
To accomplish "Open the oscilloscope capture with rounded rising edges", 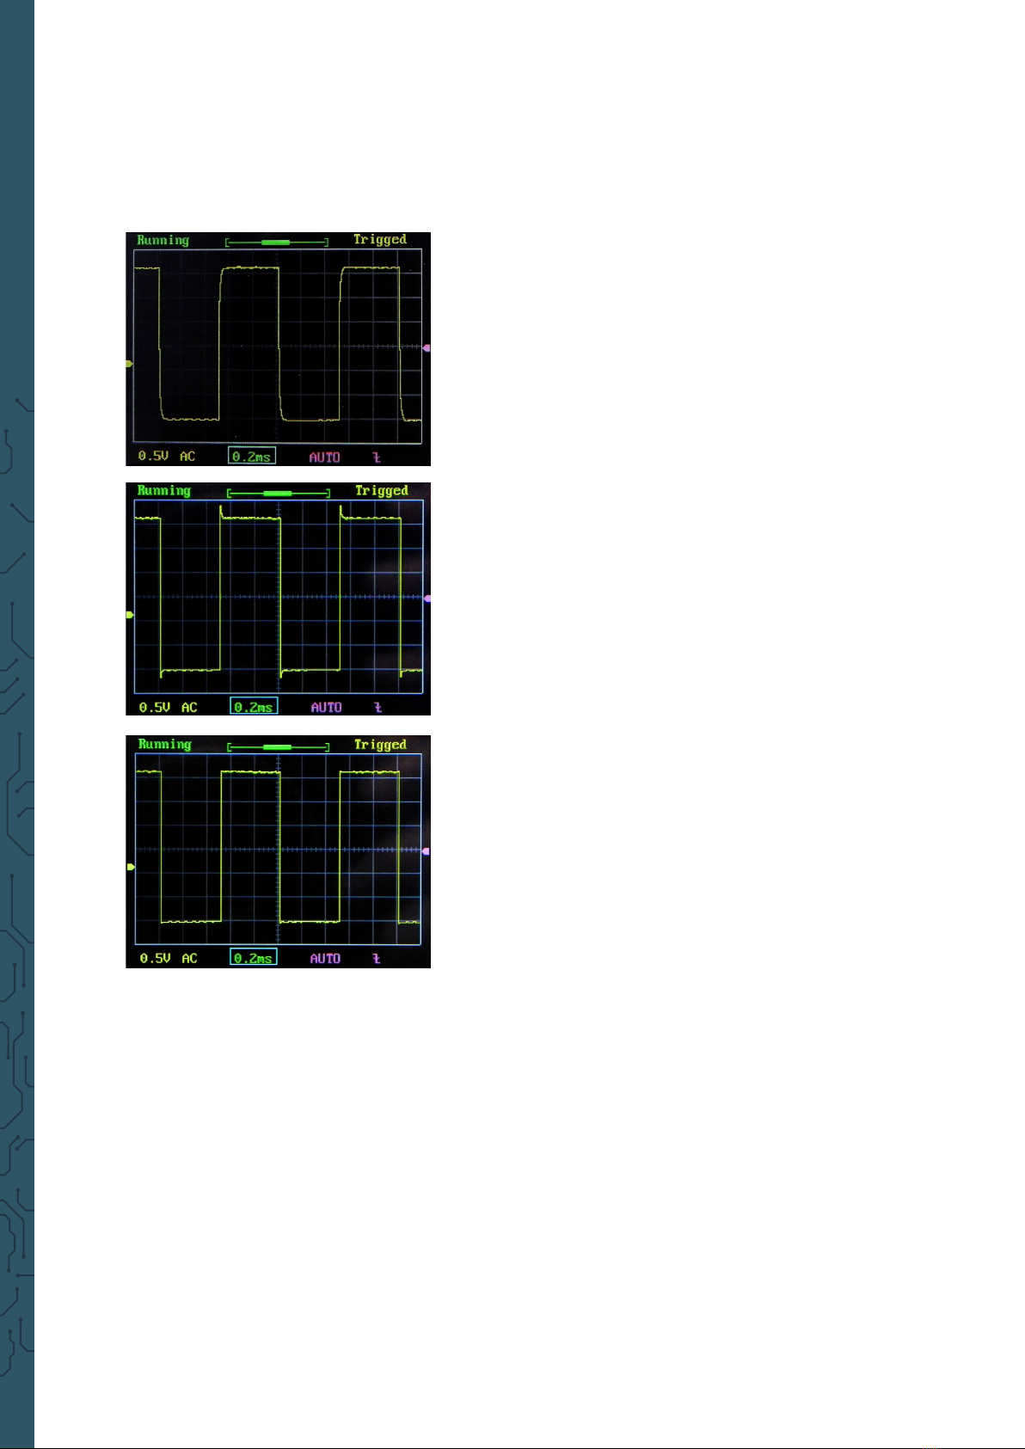I will coord(278,349).
